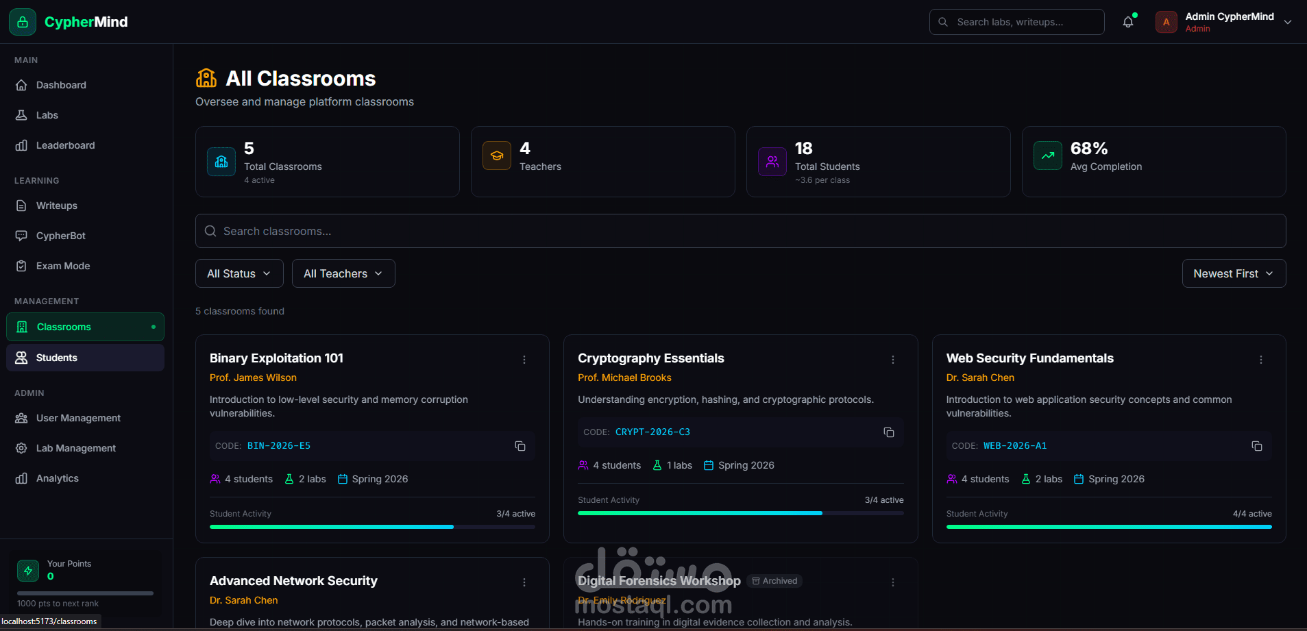Launch CypherBot from the sidebar
Image resolution: width=1307 pixels, height=631 pixels.
click(x=85, y=236)
